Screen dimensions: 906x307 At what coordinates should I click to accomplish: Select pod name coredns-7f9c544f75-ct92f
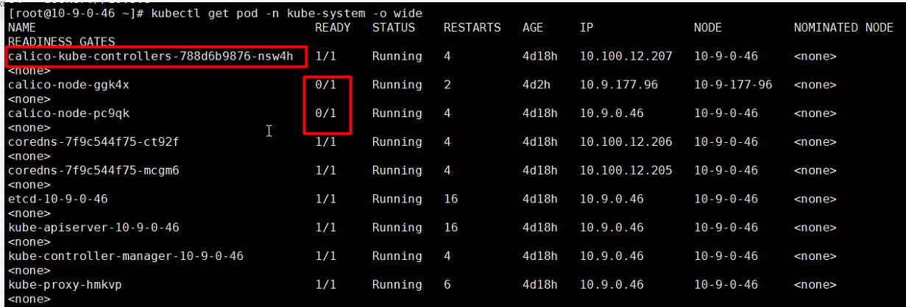point(93,142)
